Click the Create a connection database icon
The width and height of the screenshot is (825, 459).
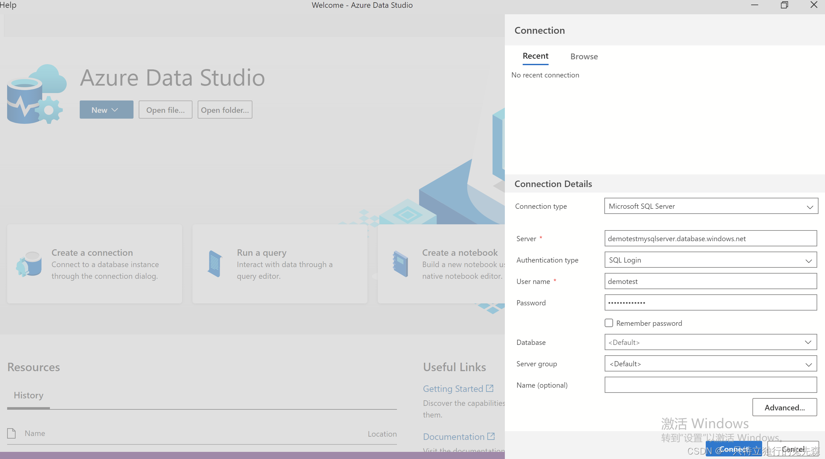29,264
